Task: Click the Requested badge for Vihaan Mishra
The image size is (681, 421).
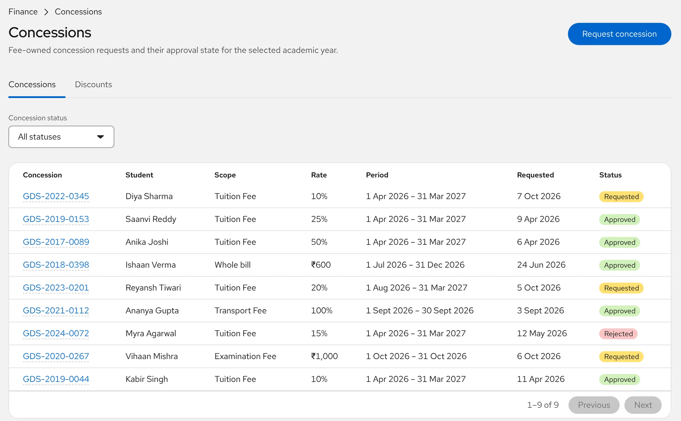Action: pyautogui.click(x=621, y=357)
